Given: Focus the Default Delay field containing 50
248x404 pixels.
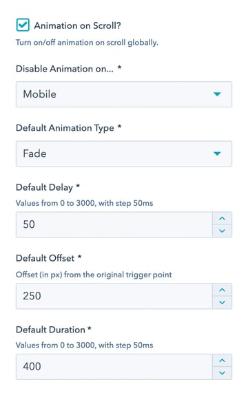Looking at the screenshot, I should coord(114,224).
